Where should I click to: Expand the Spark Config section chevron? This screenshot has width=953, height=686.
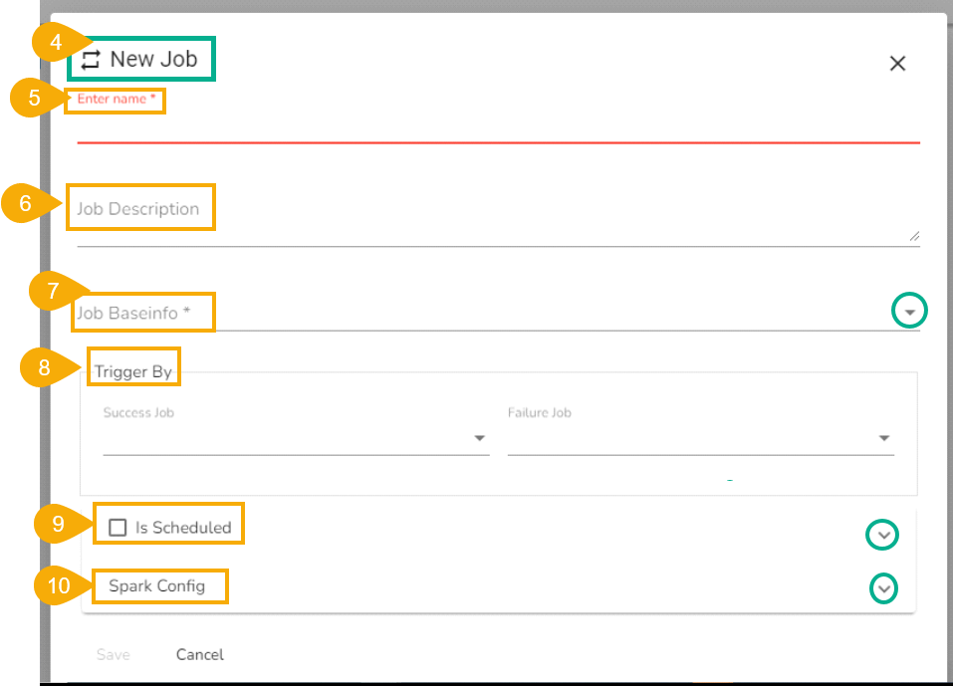(x=883, y=588)
